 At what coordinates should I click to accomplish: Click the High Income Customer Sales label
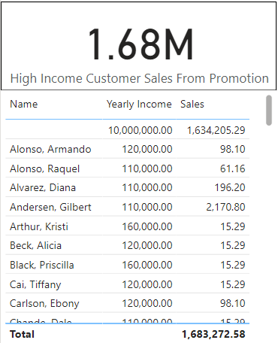pyautogui.click(x=140, y=78)
